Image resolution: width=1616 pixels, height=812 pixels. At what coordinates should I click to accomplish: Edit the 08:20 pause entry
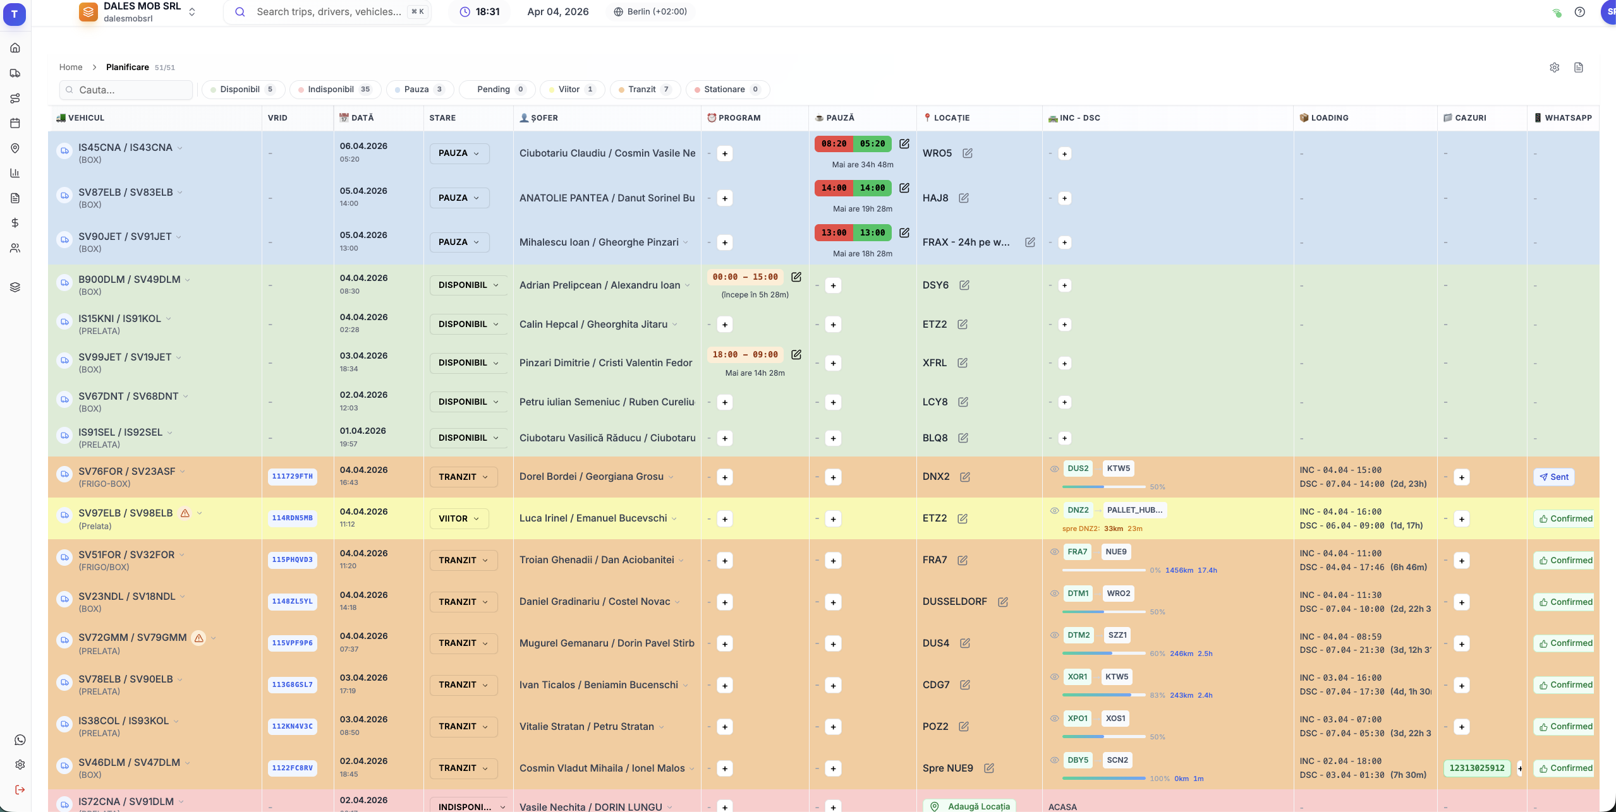coord(904,143)
